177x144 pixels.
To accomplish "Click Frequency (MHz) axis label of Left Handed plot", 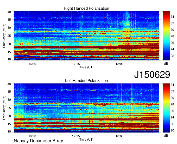I will (4, 108).
